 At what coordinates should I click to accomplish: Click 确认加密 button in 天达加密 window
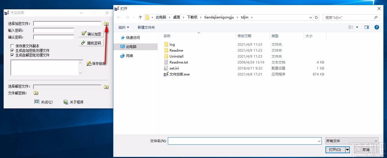pyautogui.click(x=91, y=34)
